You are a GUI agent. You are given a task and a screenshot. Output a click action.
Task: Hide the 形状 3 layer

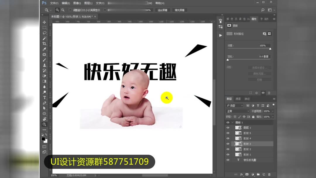pos(228,143)
